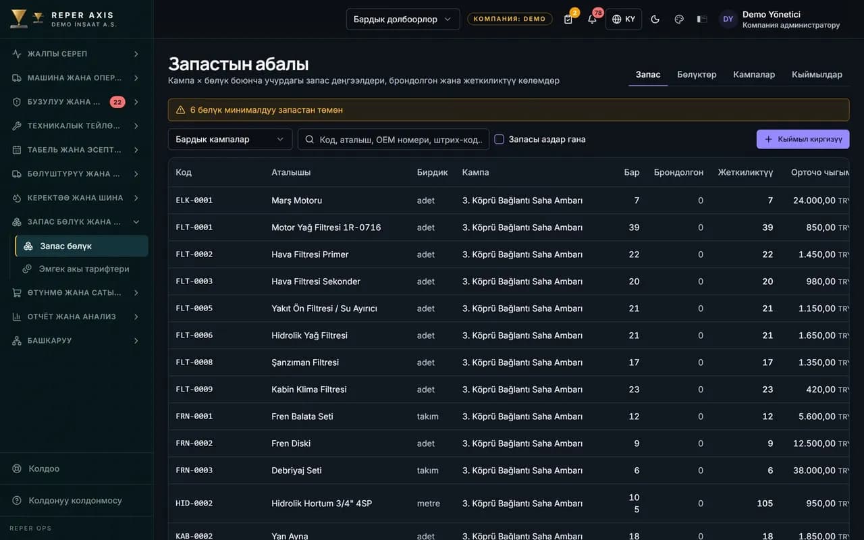Image resolution: width=864 pixels, height=540 pixels.
Task: Click the Табель жана эсепт calendar icon
Action: tap(17, 150)
